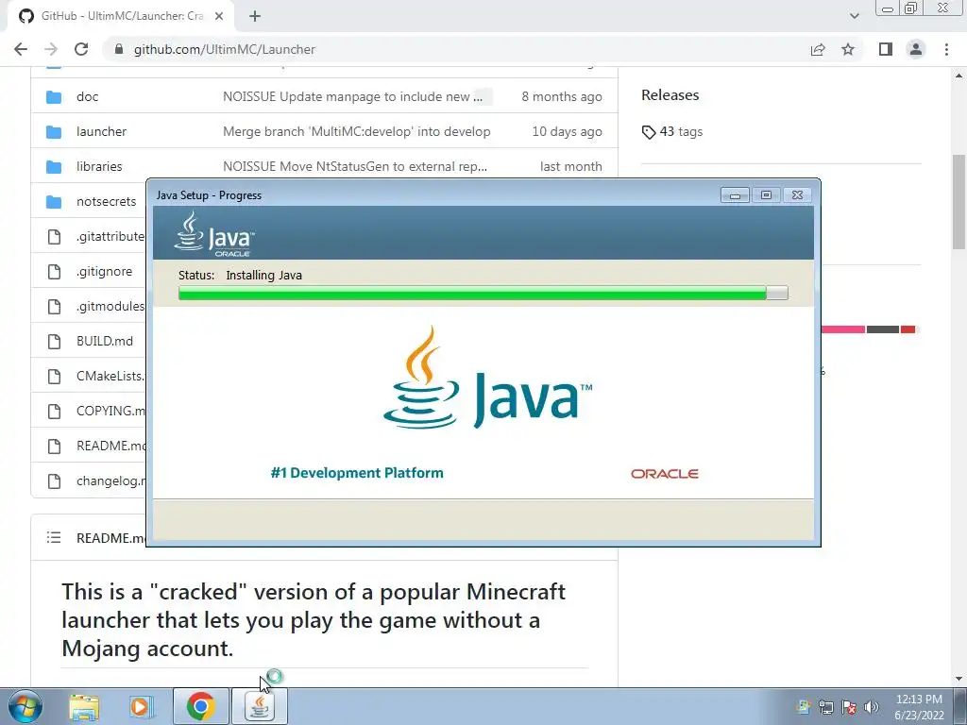Click the libraries folder icon
The width and height of the screenshot is (967, 725).
point(54,166)
